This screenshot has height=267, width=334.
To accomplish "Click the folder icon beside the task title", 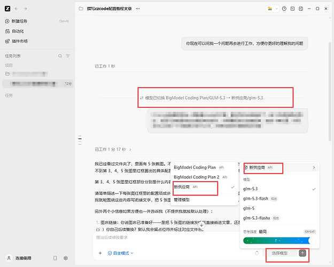I will (x=81, y=9).
